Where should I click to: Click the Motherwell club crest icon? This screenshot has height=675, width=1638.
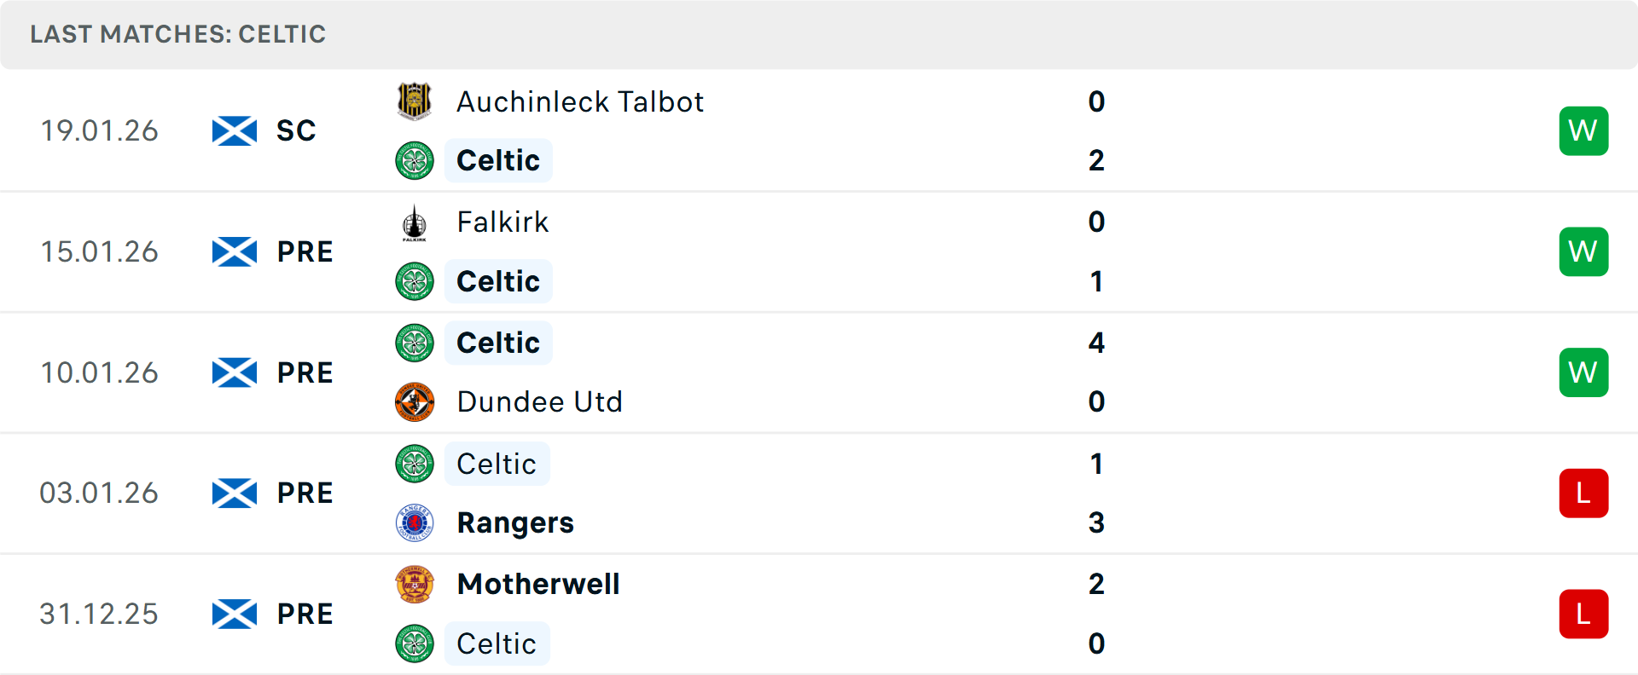[x=415, y=585]
